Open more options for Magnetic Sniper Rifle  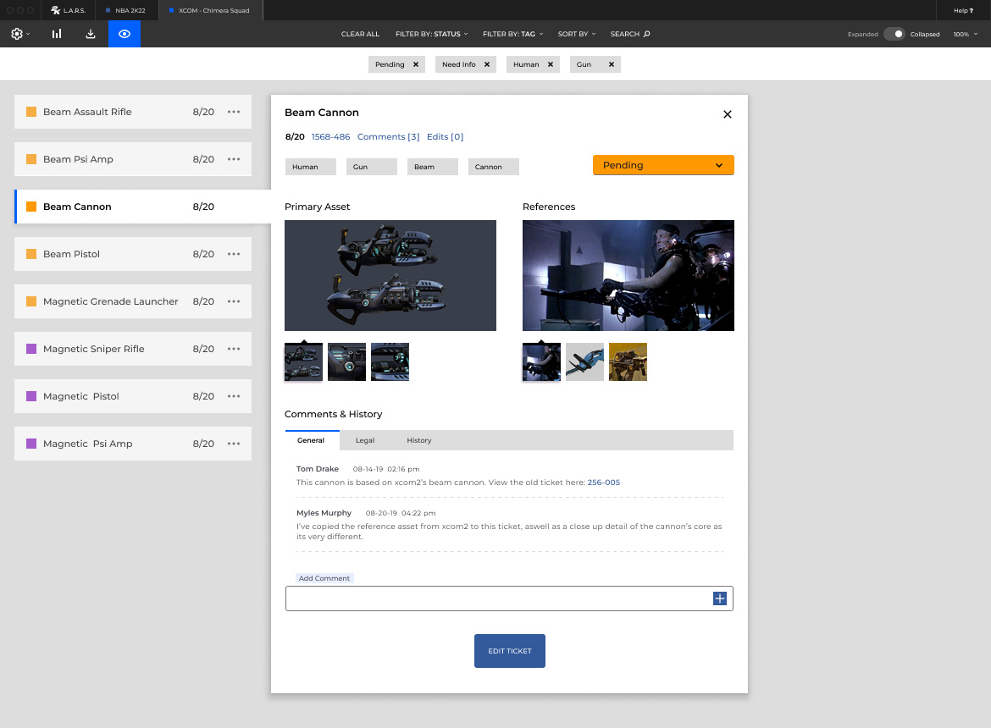pyautogui.click(x=234, y=349)
